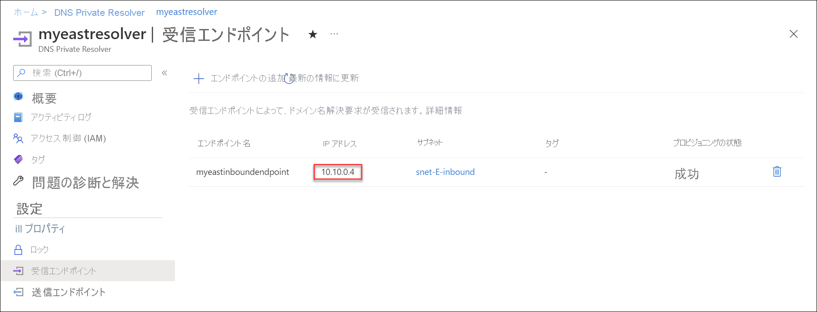This screenshot has height=312, width=817.
Task: Open アクティビティ ログ menu item
Action: pyautogui.click(x=61, y=117)
